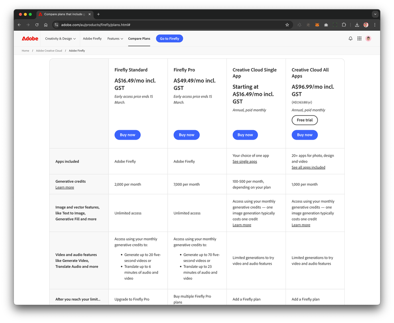Viewport: 394px width, 323px height.
Task: Open Learn more under Generative credits
Action: [x=65, y=187]
